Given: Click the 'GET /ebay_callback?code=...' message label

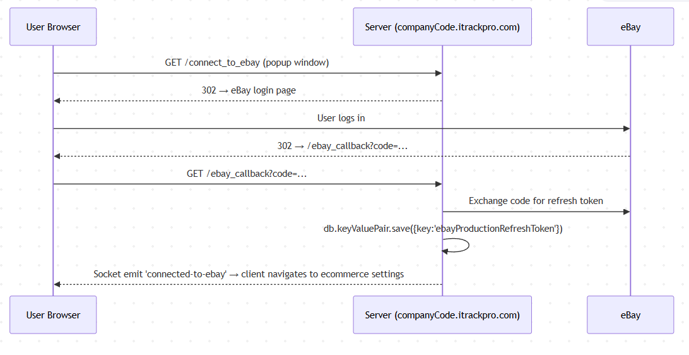Looking at the screenshot, I should [247, 174].
